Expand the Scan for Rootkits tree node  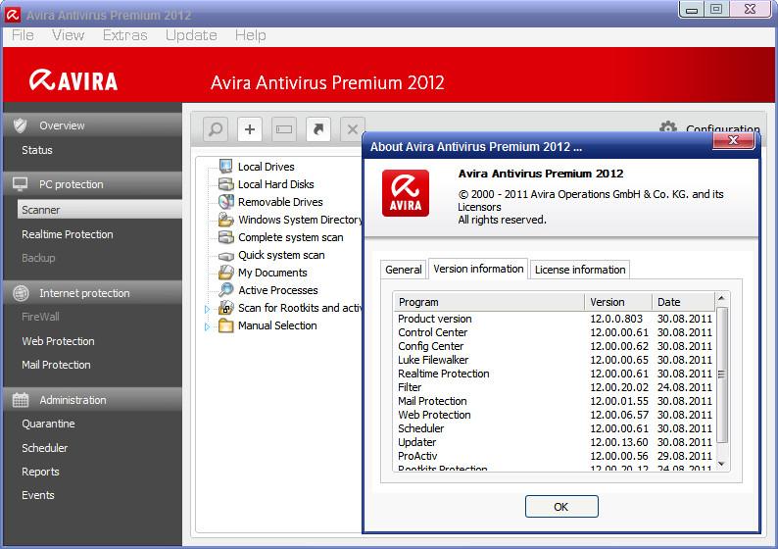[x=207, y=309]
